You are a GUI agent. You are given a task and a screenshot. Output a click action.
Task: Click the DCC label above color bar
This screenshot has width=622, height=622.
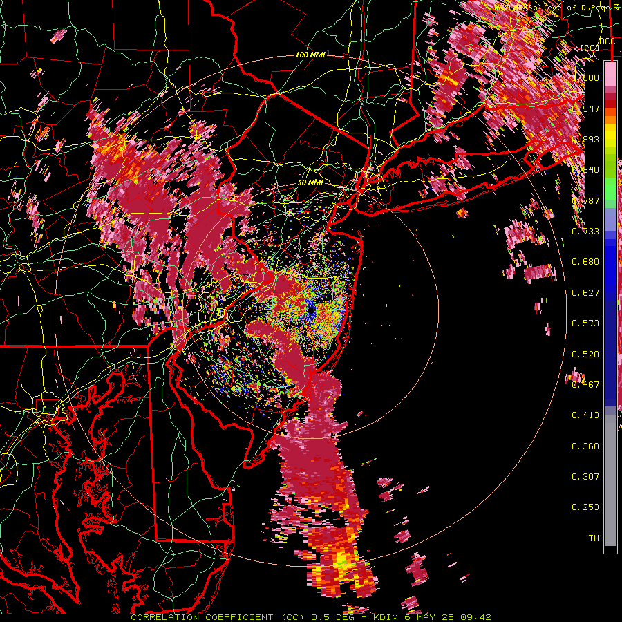[x=607, y=41]
